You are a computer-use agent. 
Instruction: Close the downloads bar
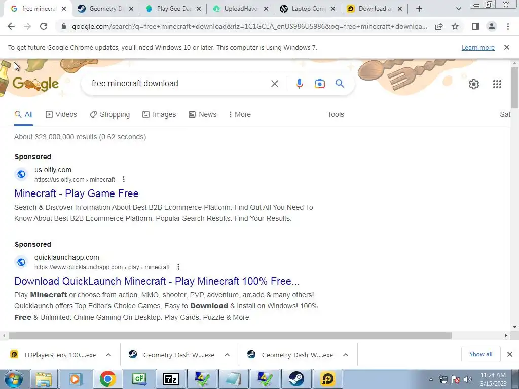point(510,354)
